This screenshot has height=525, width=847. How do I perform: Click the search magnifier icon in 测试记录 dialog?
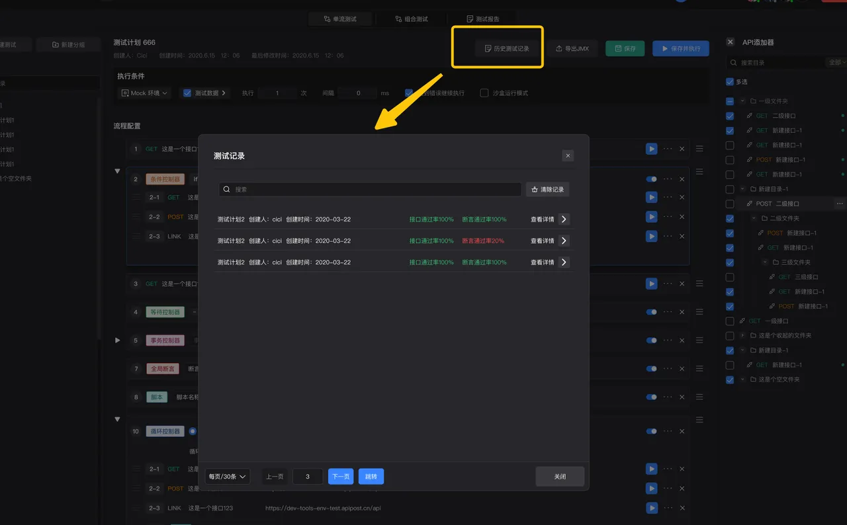[x=227, y=189]
